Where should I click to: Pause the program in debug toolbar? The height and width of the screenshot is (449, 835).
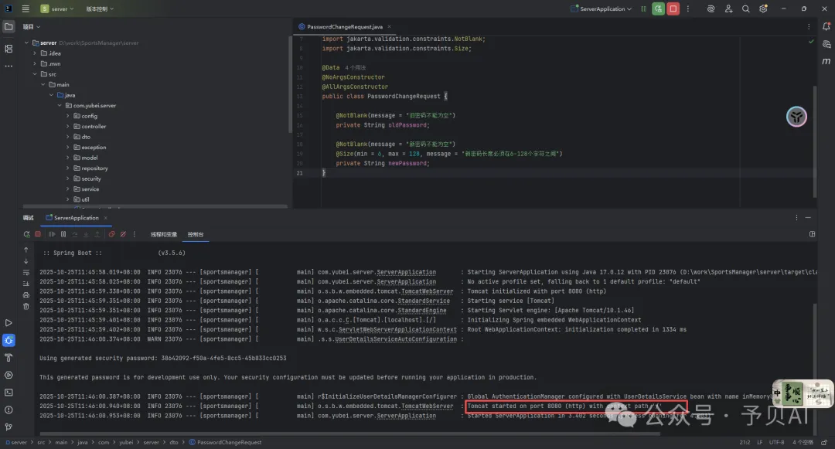[63, 234]
